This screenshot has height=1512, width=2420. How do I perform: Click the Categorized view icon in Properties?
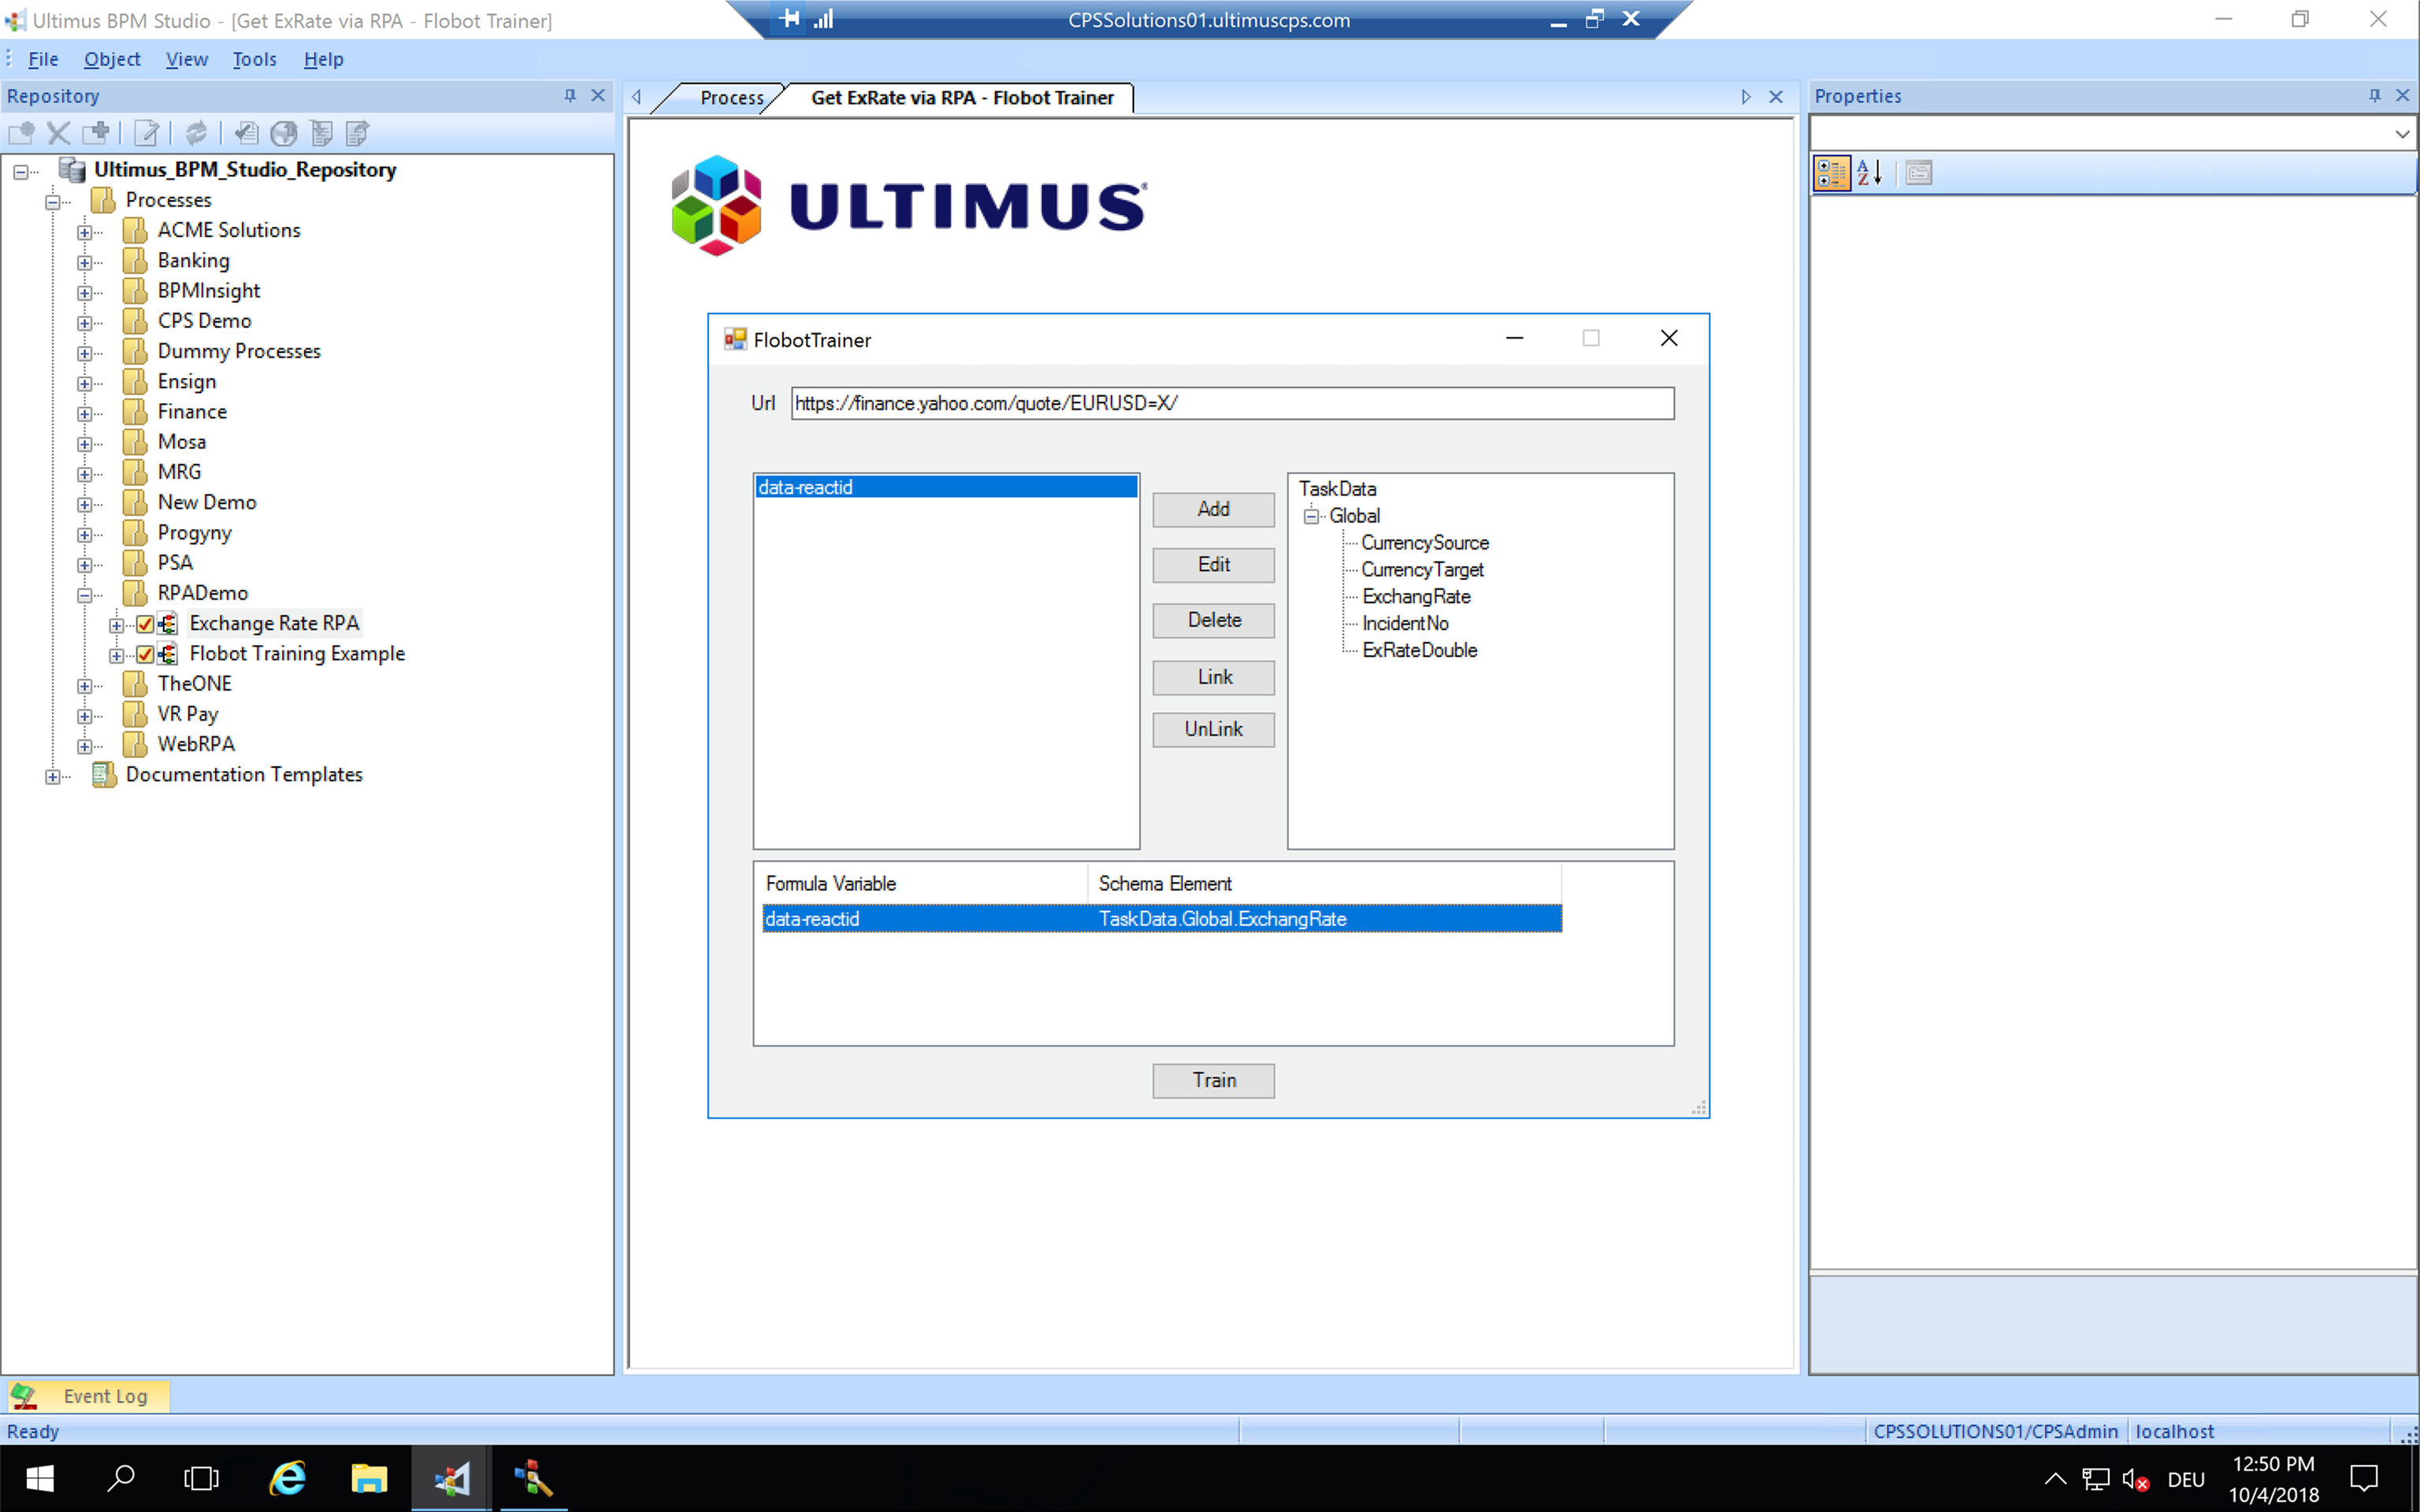[x=1832, y=173]
